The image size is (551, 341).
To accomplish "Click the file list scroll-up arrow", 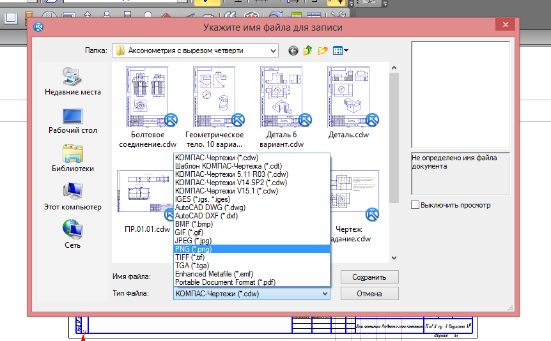I will [x=394, y=68].
